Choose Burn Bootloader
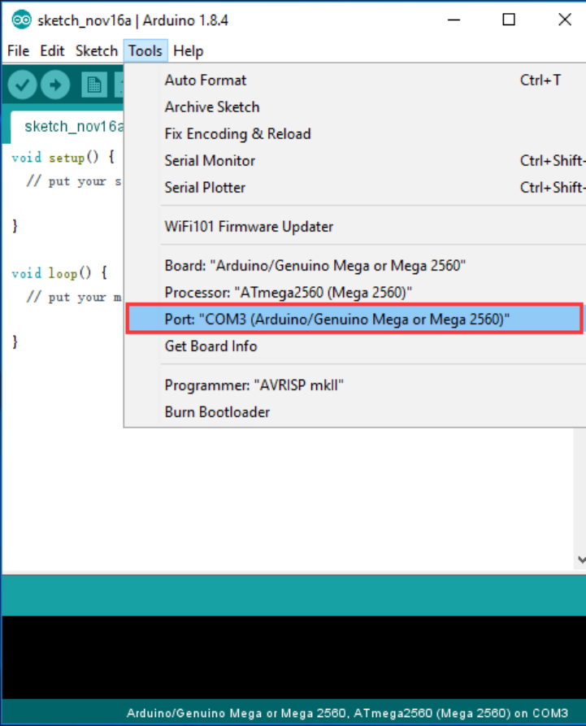This screenshot has height=726, width=586. [x=354, y=411]
